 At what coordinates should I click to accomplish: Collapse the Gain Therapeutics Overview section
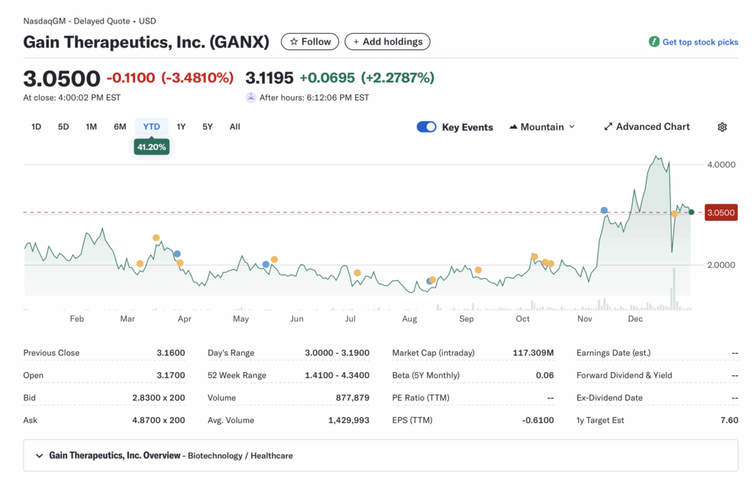click(x=40, y=455)
